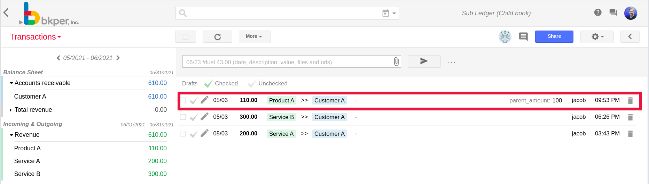Mark the 200.00 transaction as checked

coord(194,134)
